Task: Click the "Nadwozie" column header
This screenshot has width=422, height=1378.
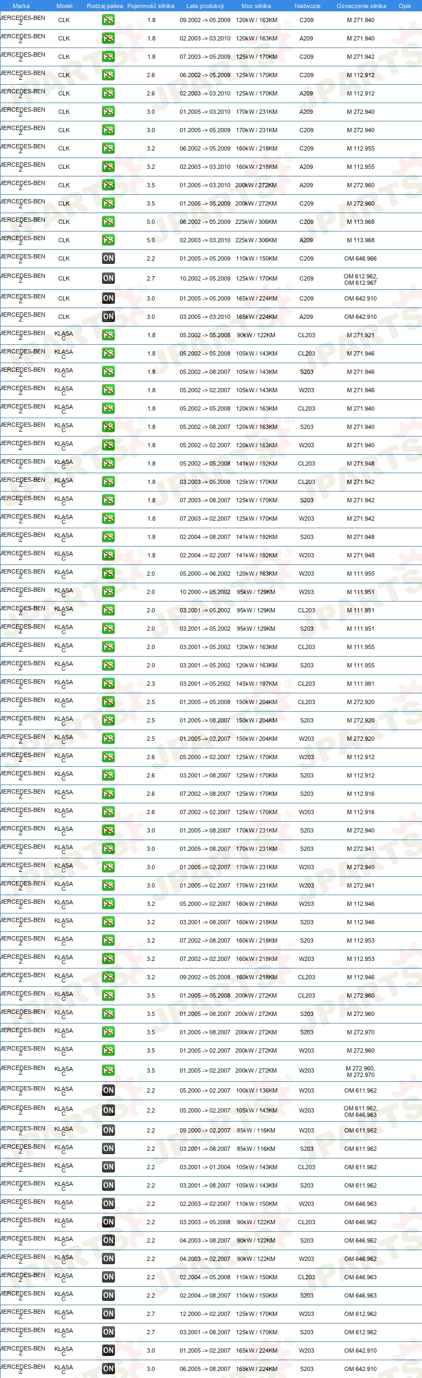Action: click(307, 6)
